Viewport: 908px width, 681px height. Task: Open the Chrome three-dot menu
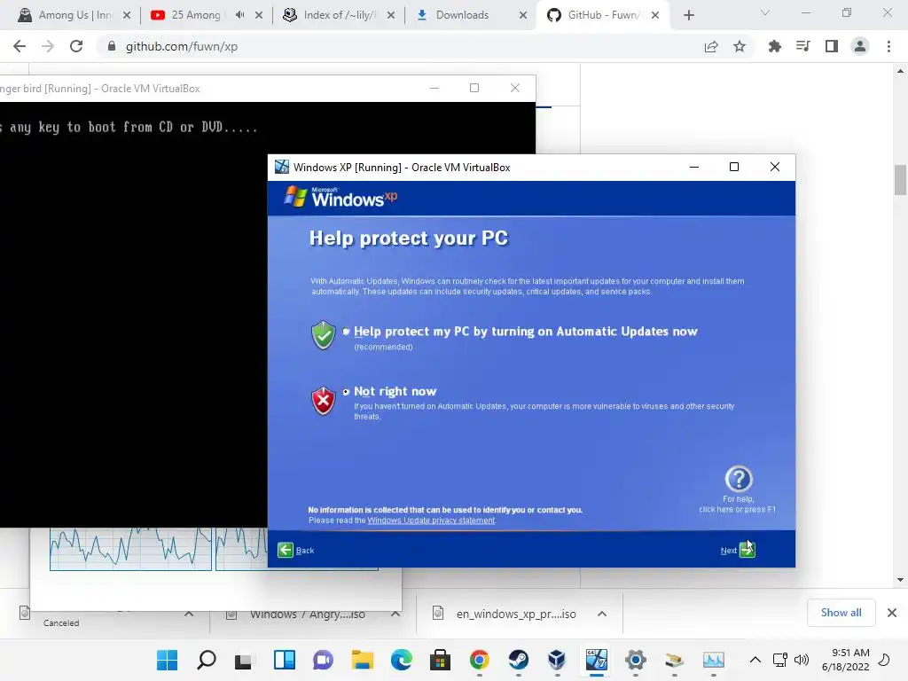pyautogui.click(x=888, y=46)
